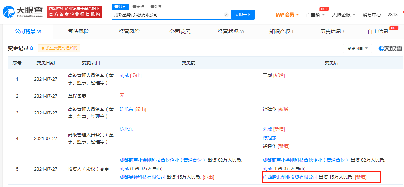
Task: Click the HOT badge above 百宝箱
Action: [324, 9]
